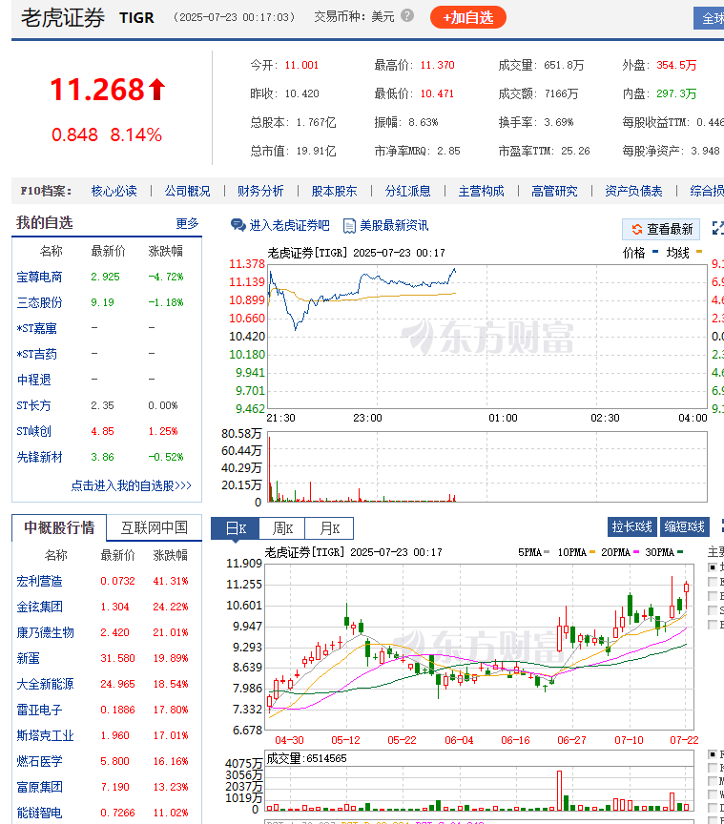Open 燃石医学 in the China concept list

(39, 761)
